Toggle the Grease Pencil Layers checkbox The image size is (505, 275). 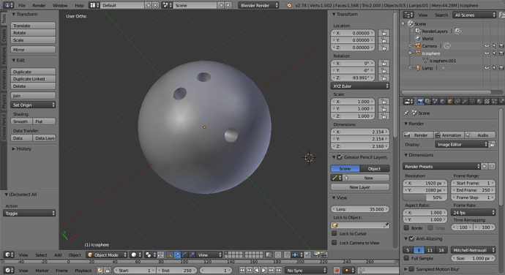[x=340, y=157]
